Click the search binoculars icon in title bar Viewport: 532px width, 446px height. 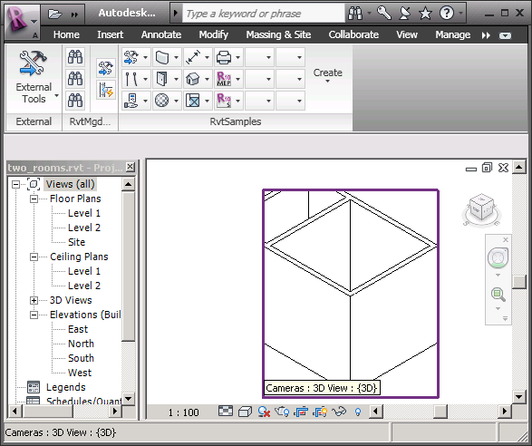pyautogui.click(x=355, y=14)
